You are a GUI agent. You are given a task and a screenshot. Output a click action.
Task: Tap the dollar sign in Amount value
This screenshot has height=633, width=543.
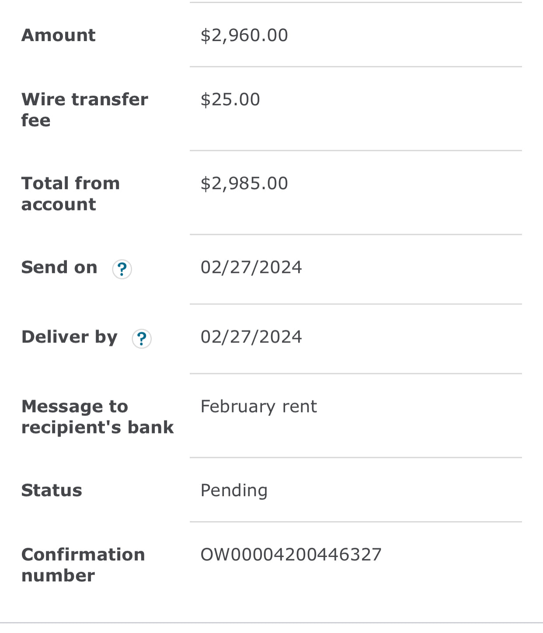pos(205,35)
